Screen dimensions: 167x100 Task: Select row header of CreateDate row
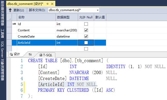[x=9, y=36]
